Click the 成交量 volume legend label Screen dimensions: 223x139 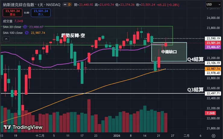pyautogui.click(x=8, y=21)
